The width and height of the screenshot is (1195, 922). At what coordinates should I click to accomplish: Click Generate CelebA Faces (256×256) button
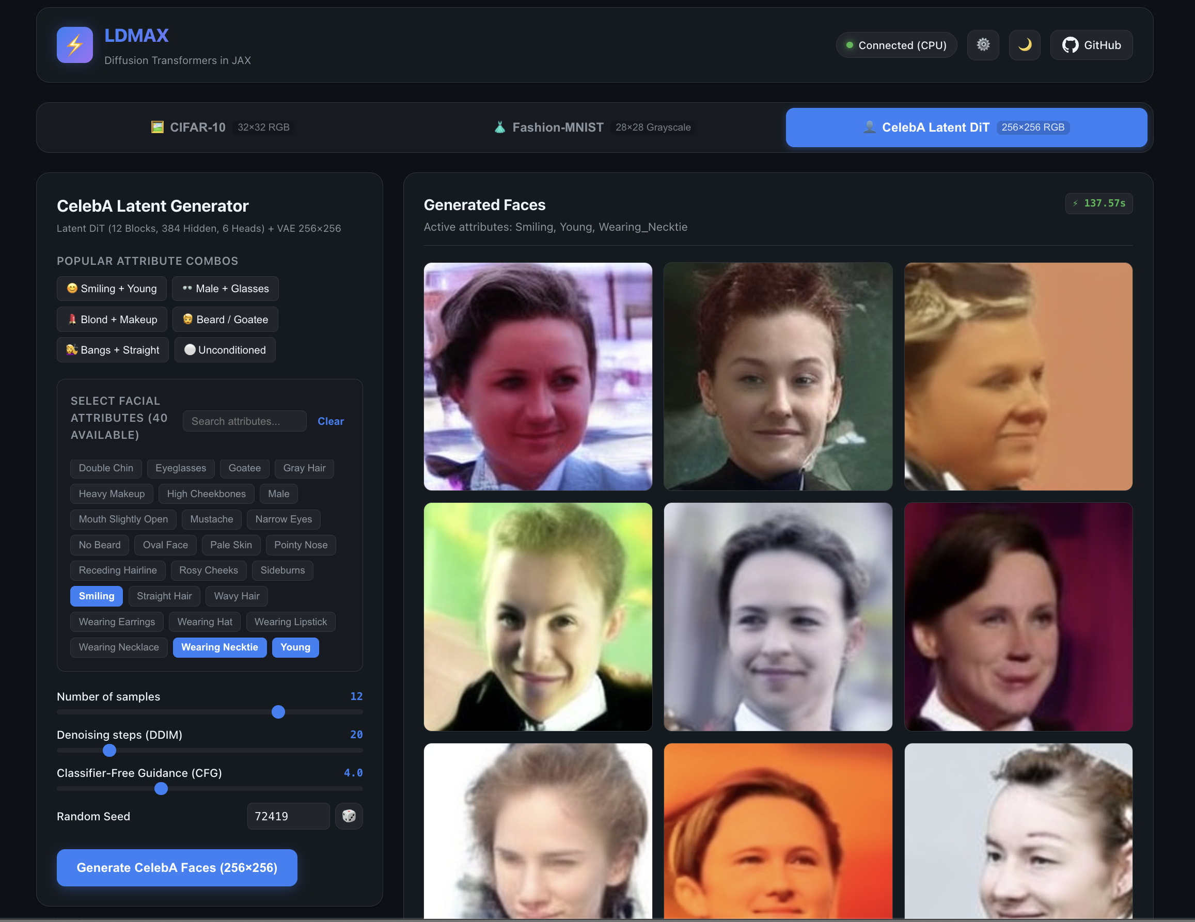pos(177,868)
